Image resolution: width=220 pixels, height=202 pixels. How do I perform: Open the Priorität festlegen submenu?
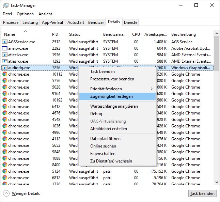tap(117, 89)
